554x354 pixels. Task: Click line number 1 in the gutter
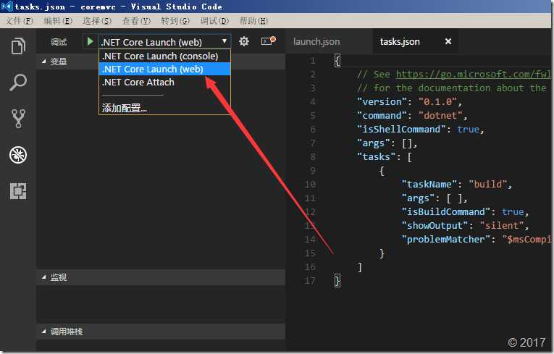point(313,61)
